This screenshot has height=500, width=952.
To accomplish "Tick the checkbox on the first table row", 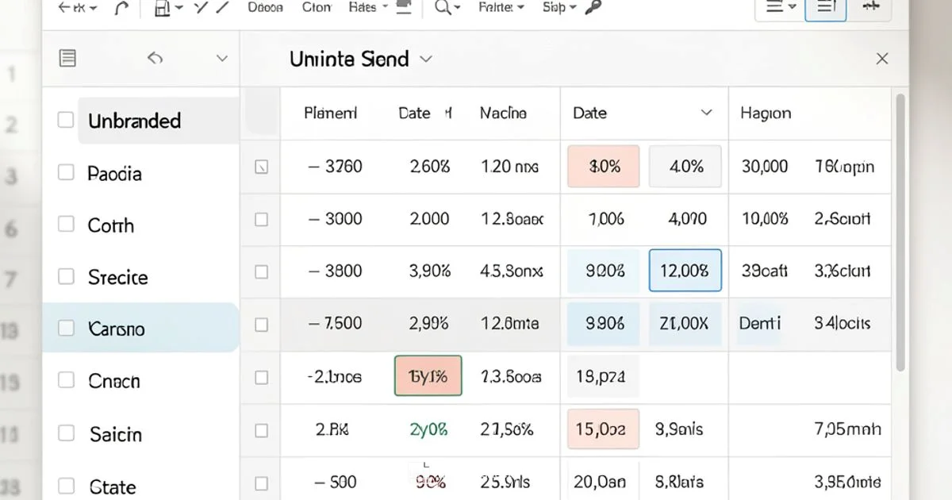I will pyautogui.click(x=260, y=166).
